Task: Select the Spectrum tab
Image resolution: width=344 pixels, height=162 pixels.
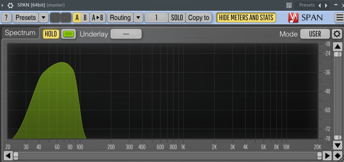Action: click(x=20, y=33)
